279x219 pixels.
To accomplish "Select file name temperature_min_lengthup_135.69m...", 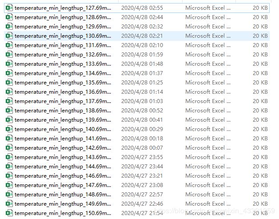I will pos(63,83).
